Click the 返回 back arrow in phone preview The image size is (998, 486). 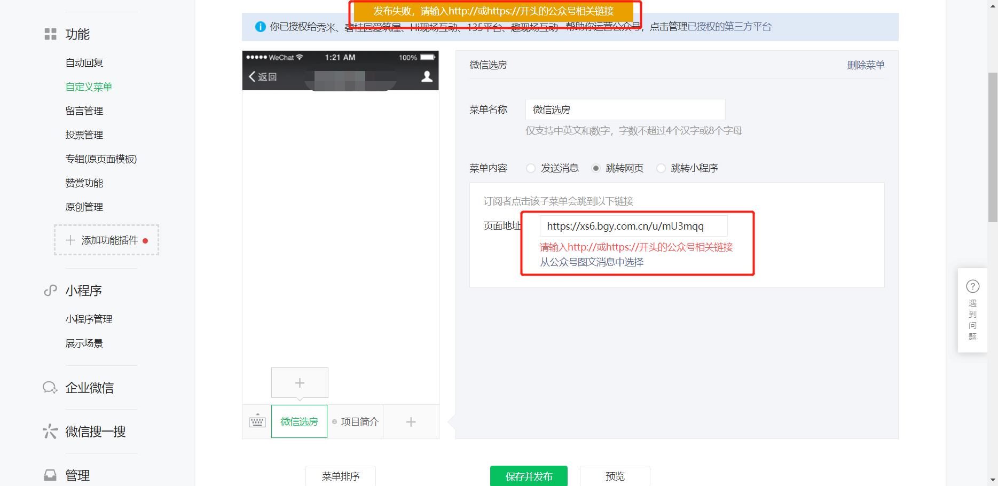pyautogui.click(x=263, y=77)
